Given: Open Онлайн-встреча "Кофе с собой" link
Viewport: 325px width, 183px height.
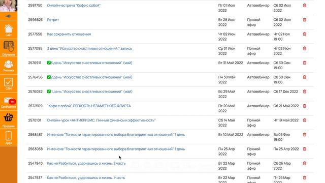Looking at the screenshot, I should [74, 6].
